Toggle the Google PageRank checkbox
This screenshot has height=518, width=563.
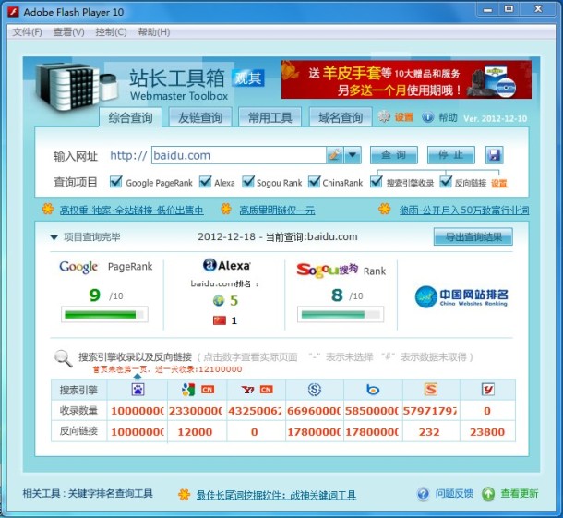click(x=115, y=182)
